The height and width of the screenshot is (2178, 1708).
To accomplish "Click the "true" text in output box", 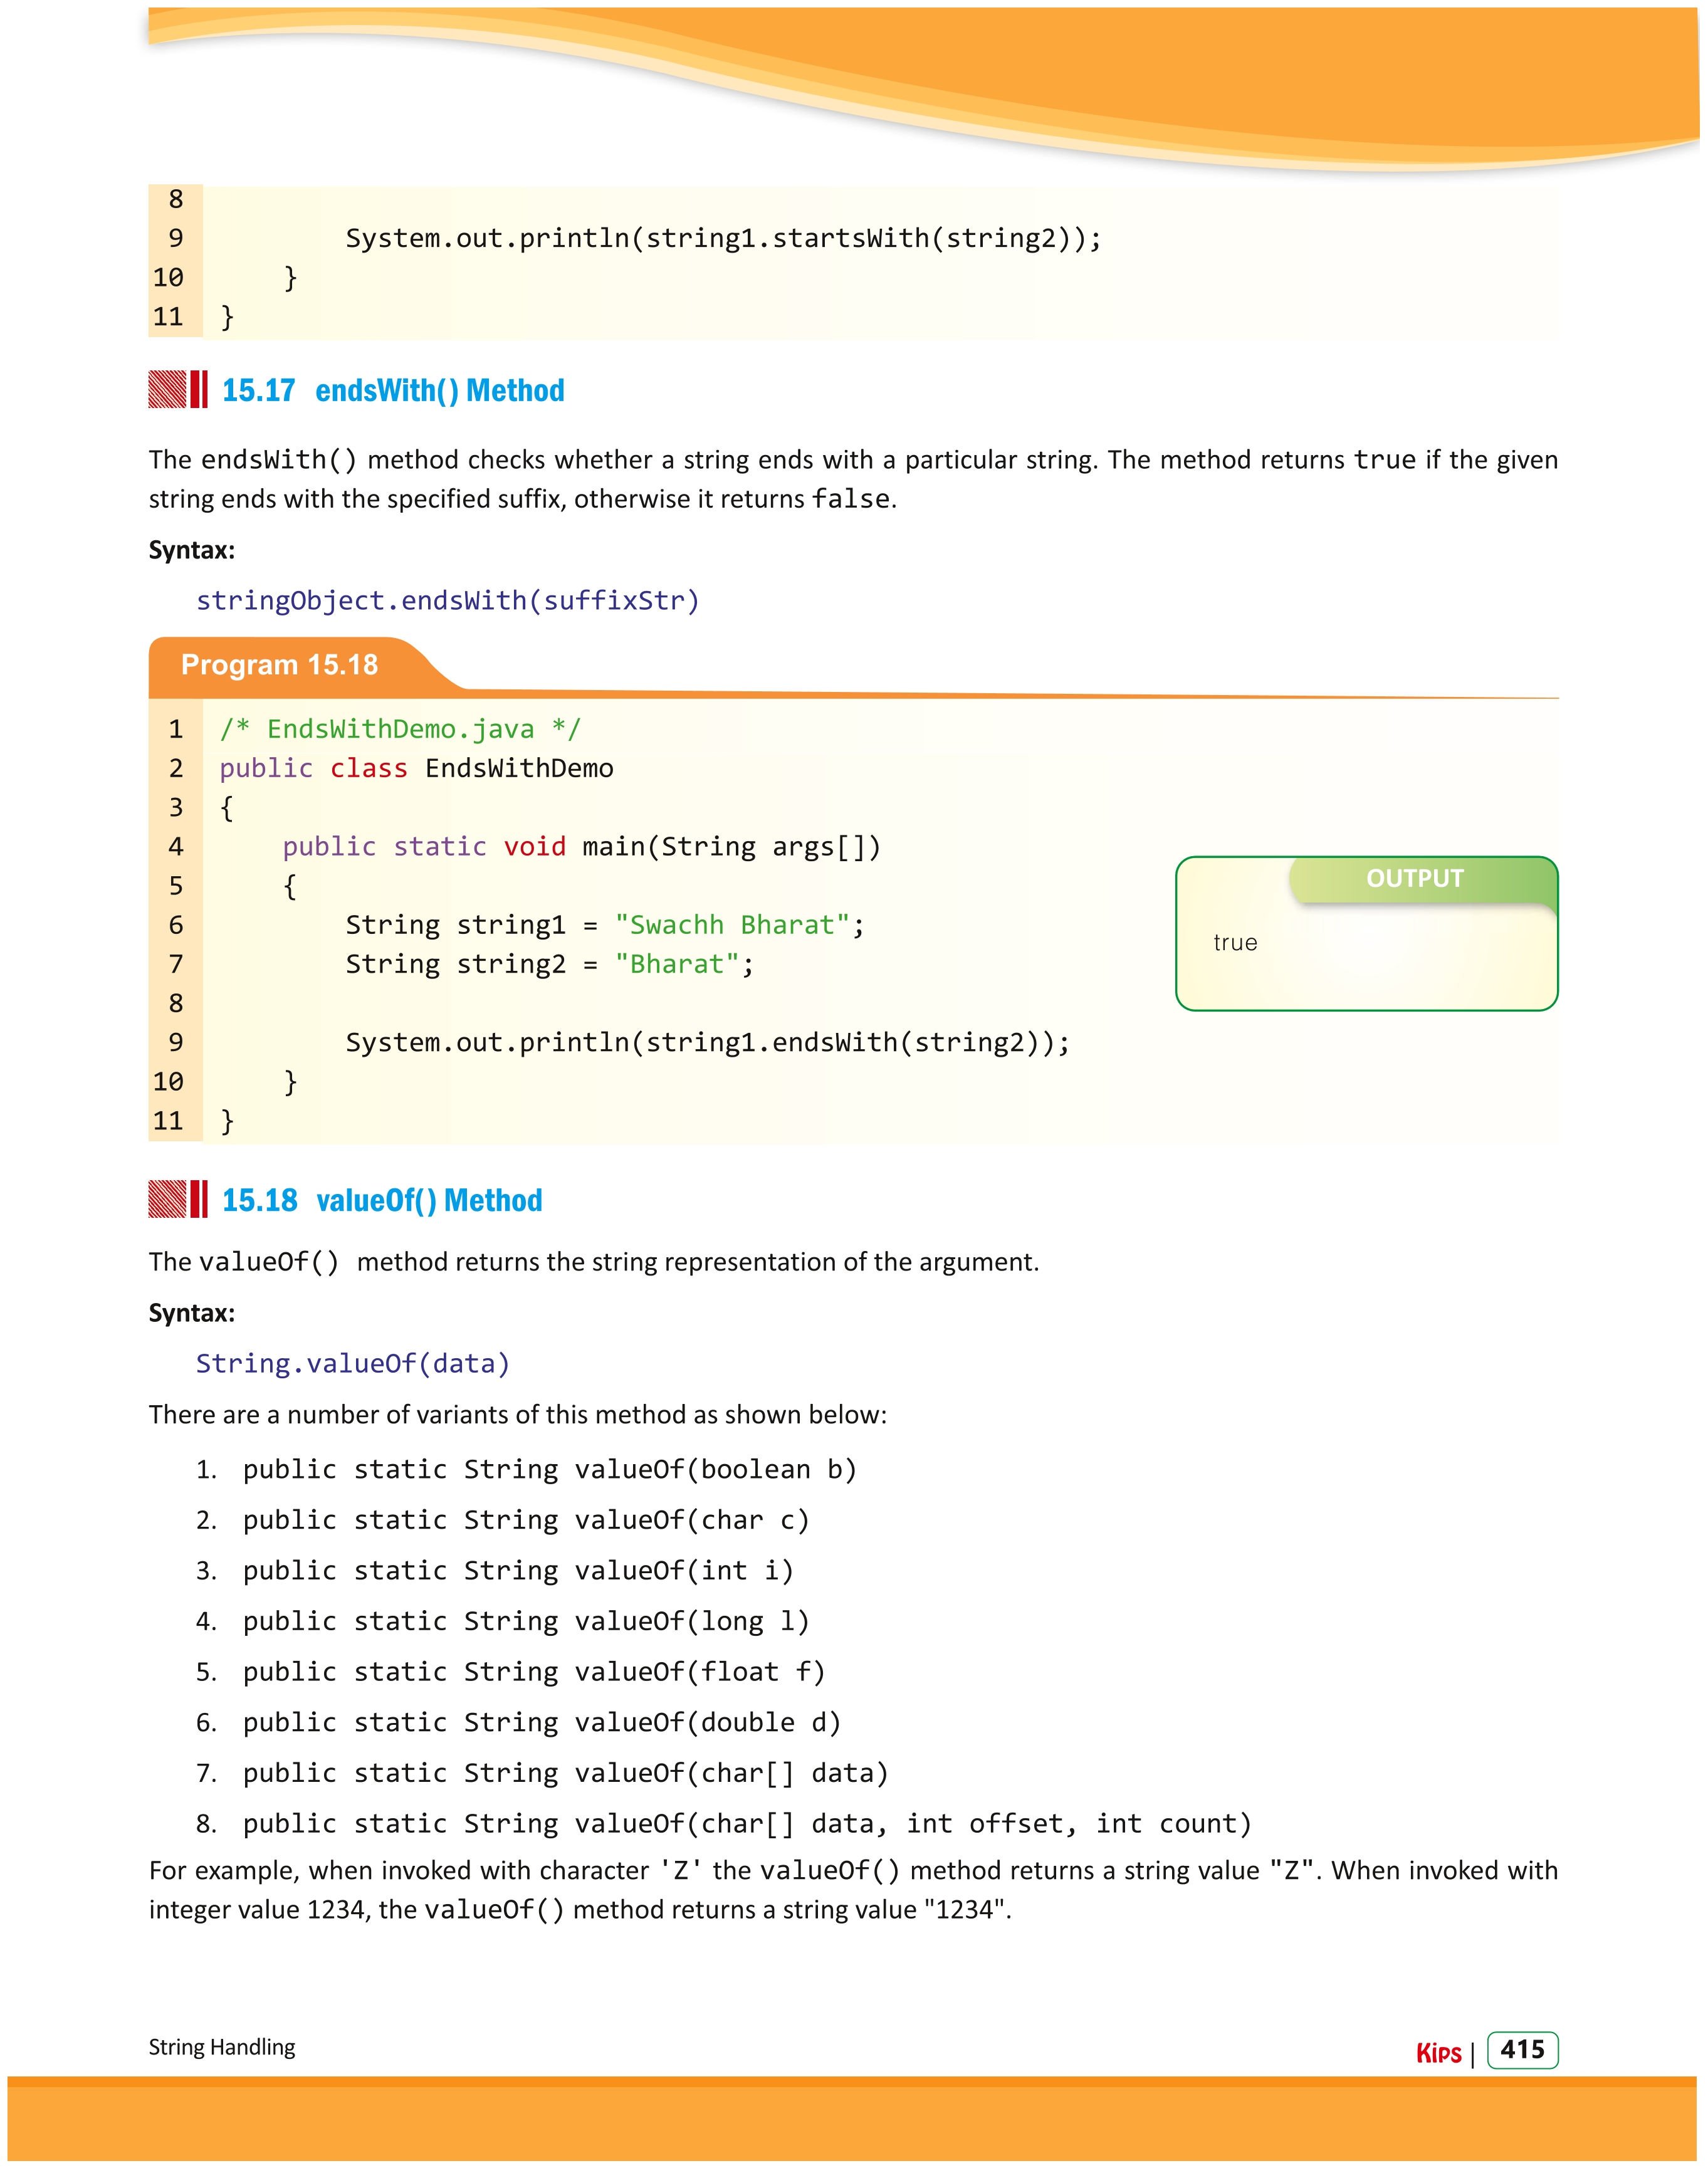I will (x=1235, y=943).
